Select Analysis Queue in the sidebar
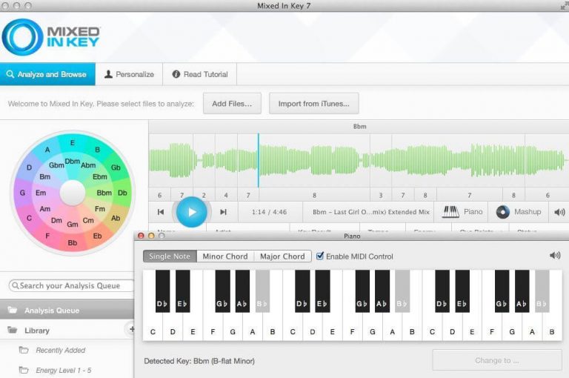569x378 pixels. pyautogui.click(x=67, y=310)
